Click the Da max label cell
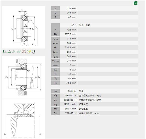This screenshot has width=146, height=139. 56,39
